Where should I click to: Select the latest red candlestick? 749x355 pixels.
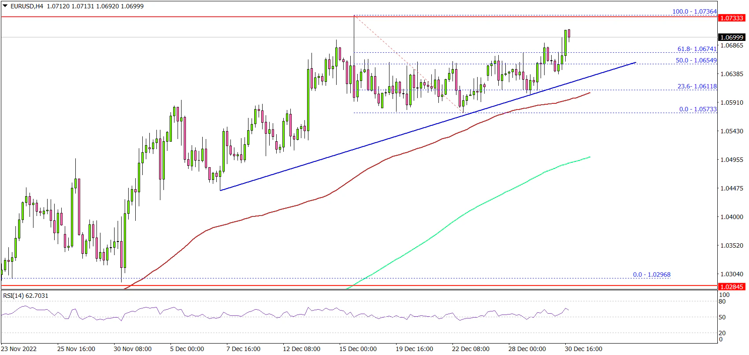click(x=569, y=34)
